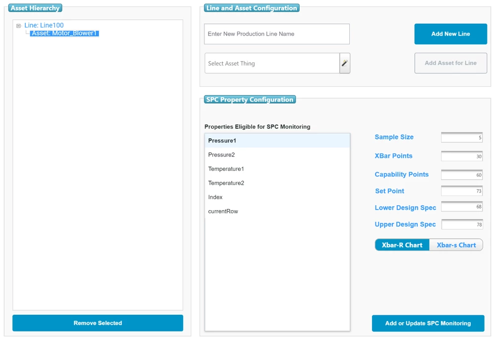
Task: Click the Add New Line button
Action: 450,34
